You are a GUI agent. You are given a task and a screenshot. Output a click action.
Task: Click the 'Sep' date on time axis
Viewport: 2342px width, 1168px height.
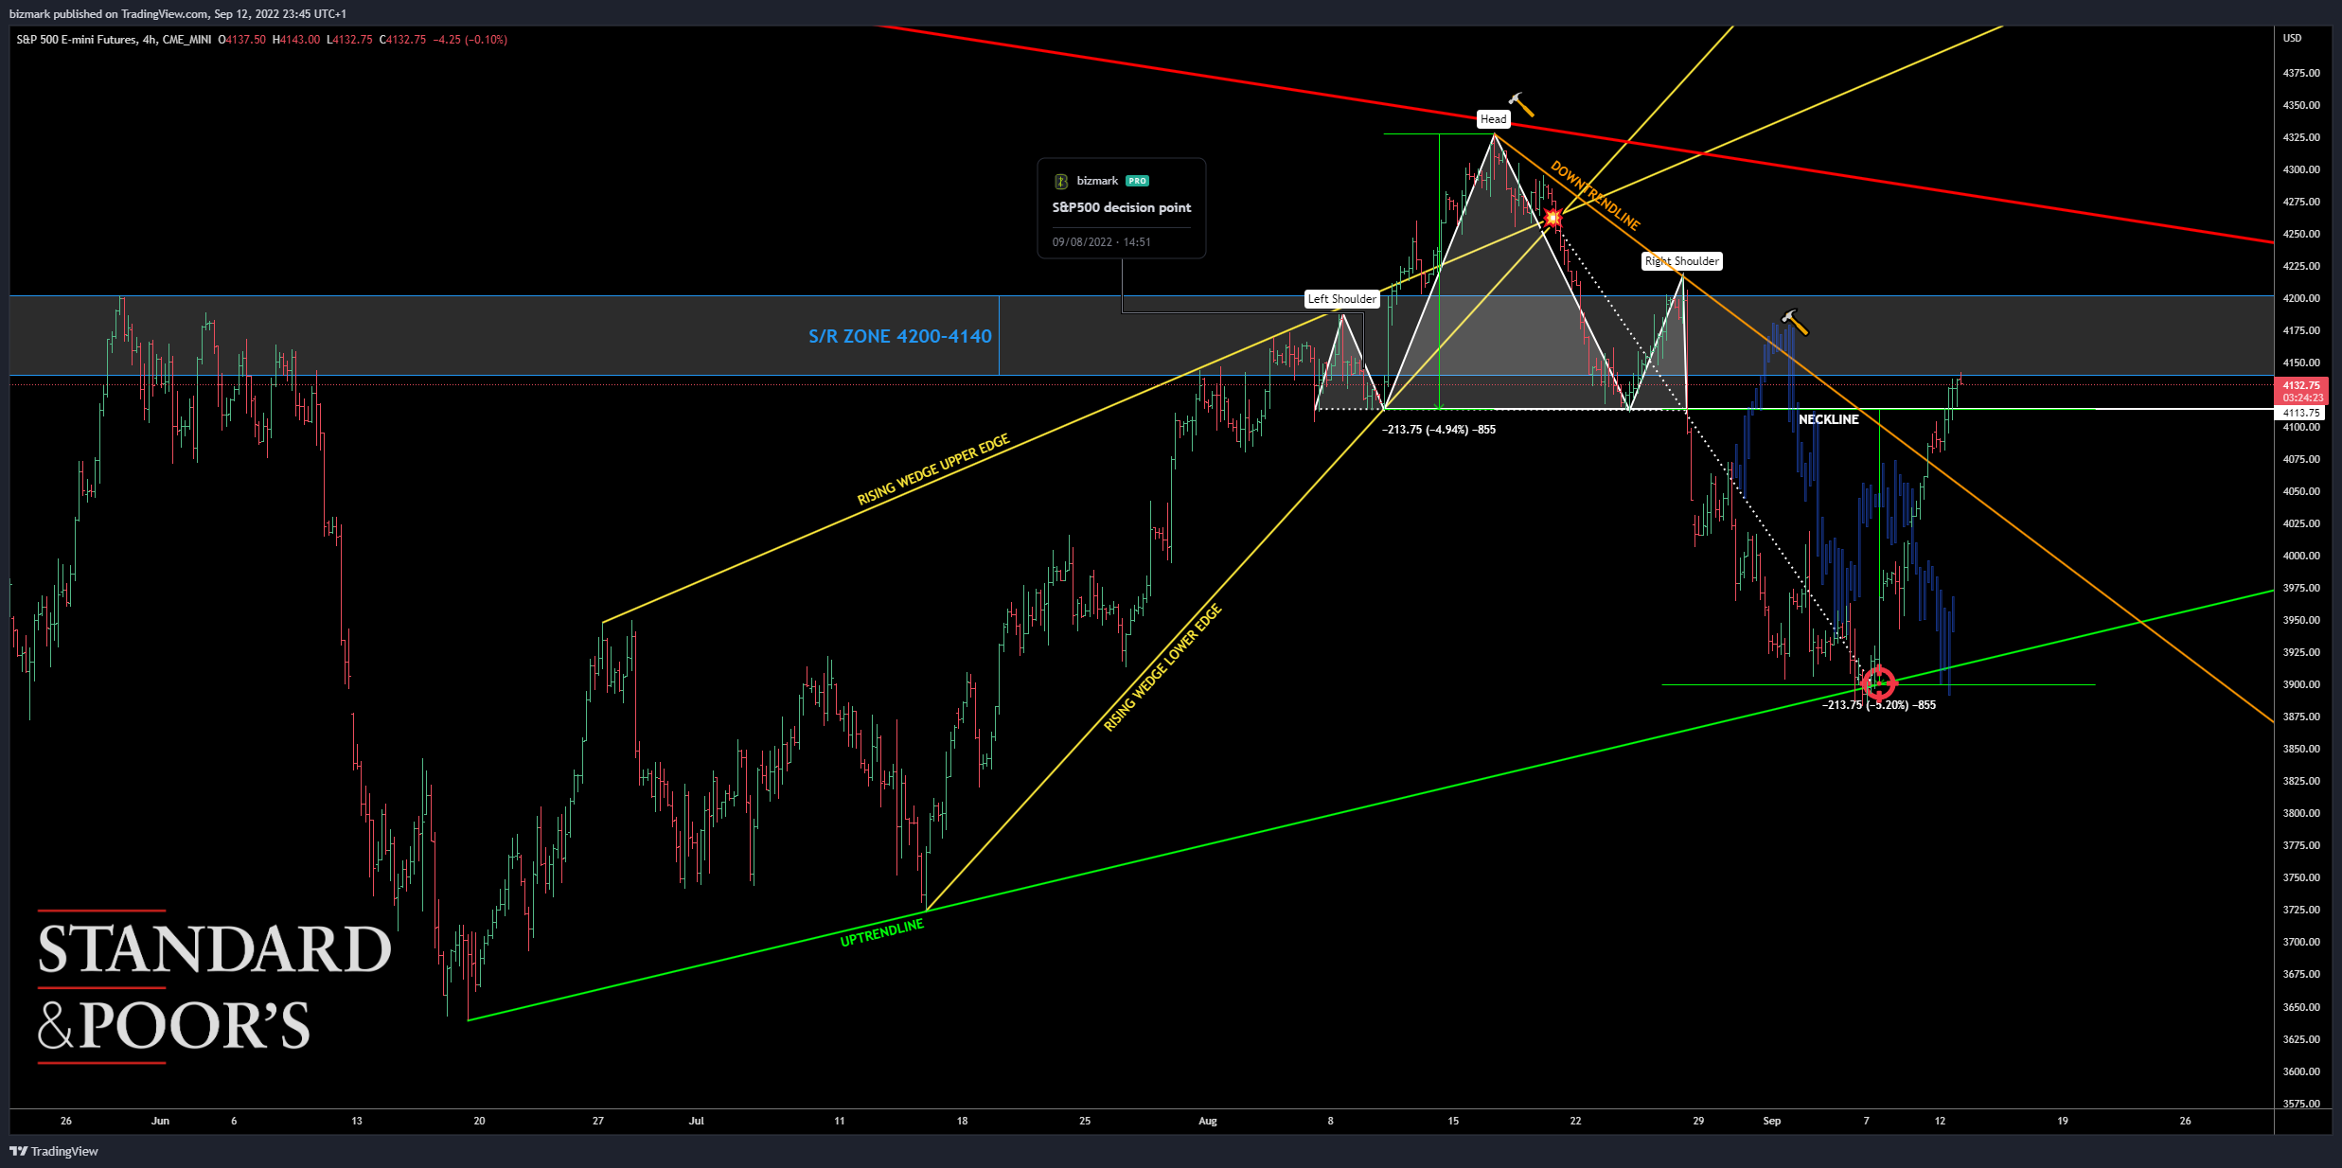pos(1771,1121)
